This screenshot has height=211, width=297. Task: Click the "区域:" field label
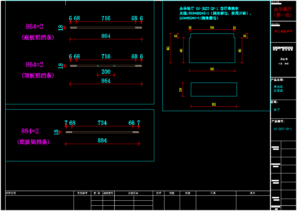(274, 102)
